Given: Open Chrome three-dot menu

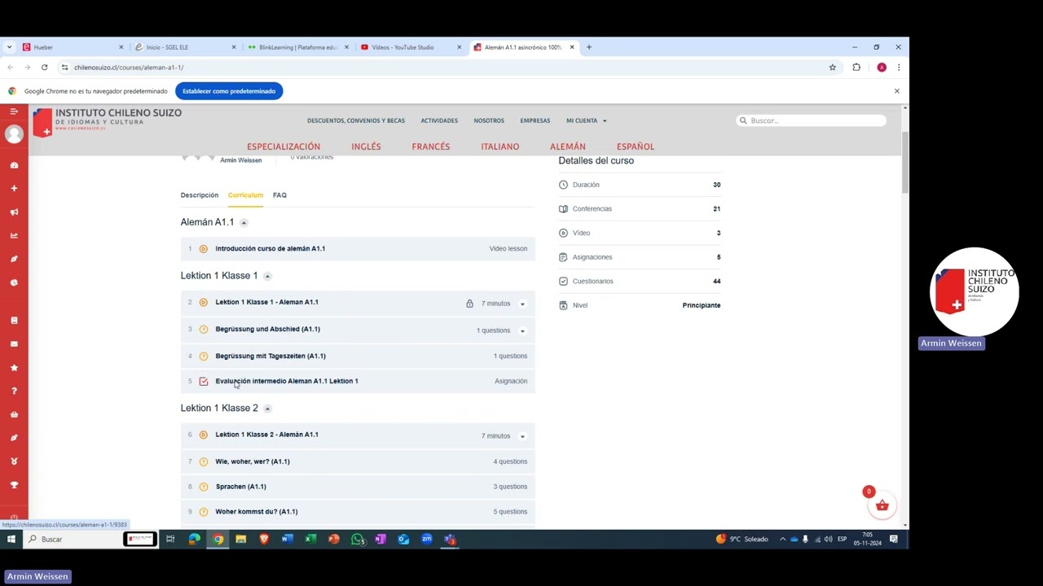Looking at the screenshot, I should click(898, 68).
